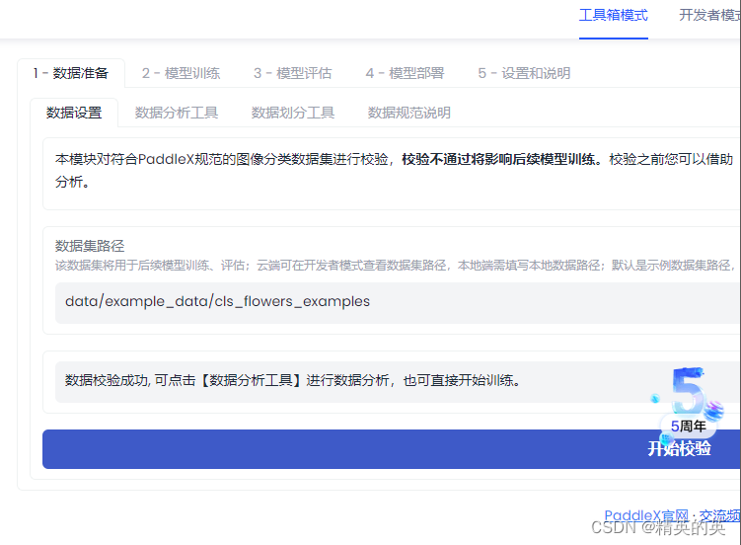Open the 3 - 模型评估 tab
The height and width of the screenshot is (545, 741).
[x=292, y=73]
